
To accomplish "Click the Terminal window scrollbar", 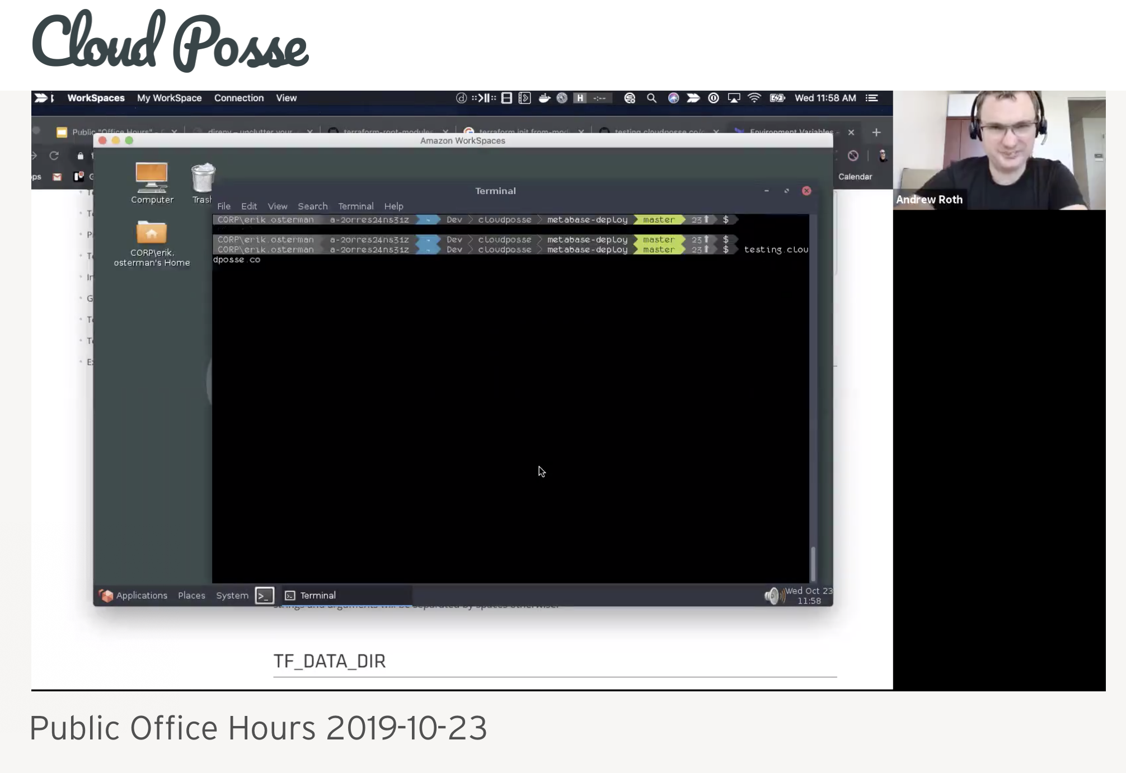I will [813, 563].
